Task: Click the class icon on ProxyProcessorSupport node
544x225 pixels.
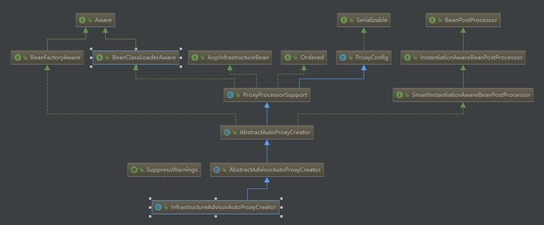Action: pyautogui.click(x=230, y=95)
